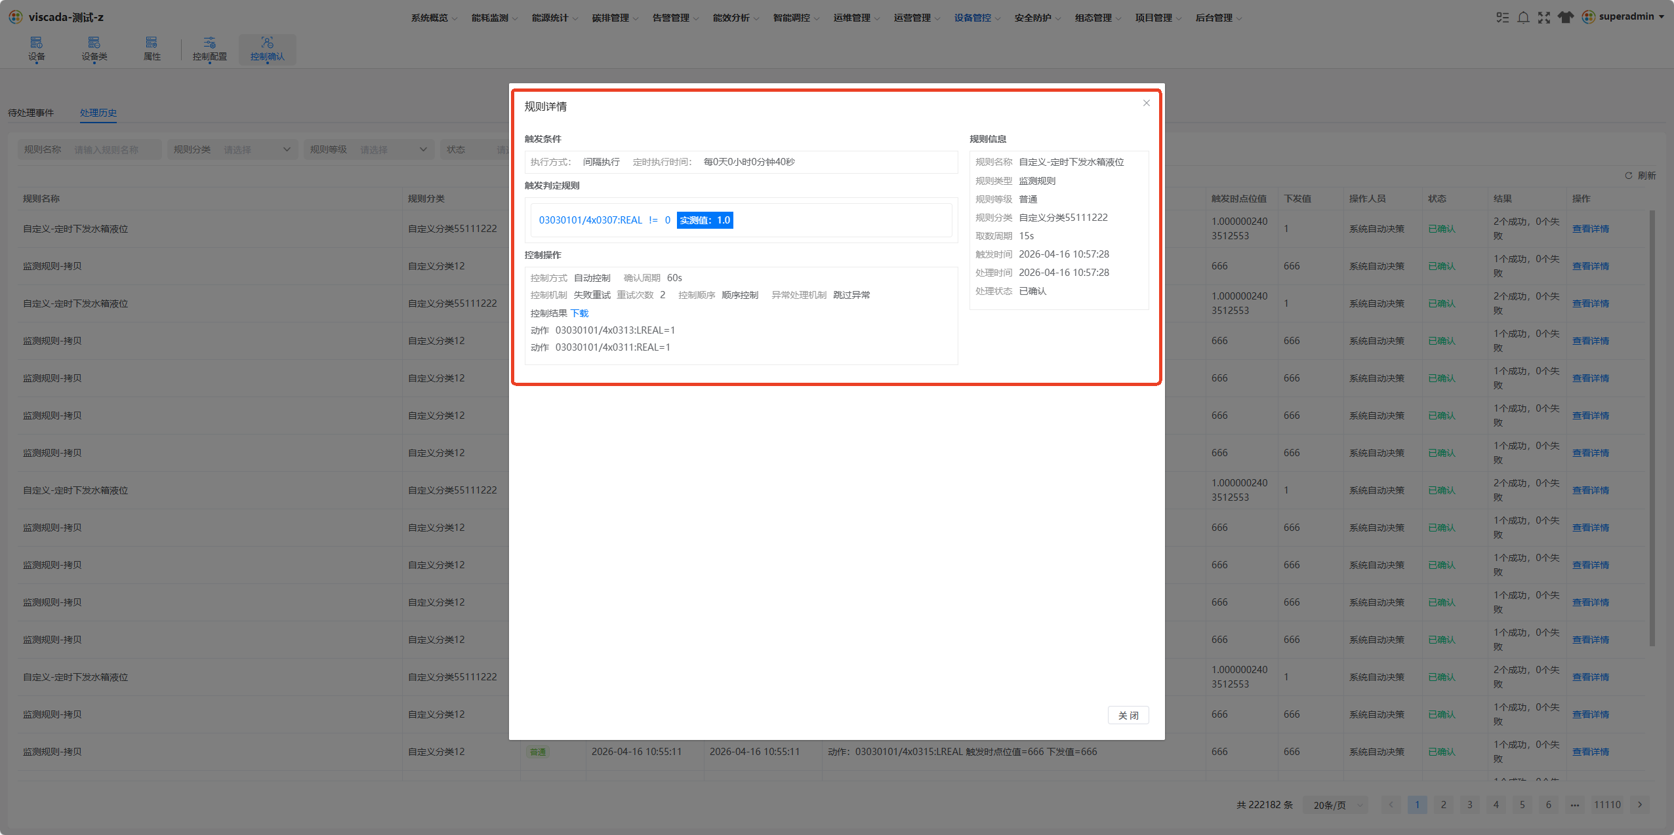Open the theme shirt icon
The image size is (1674, 835).
pos(1566,18)
